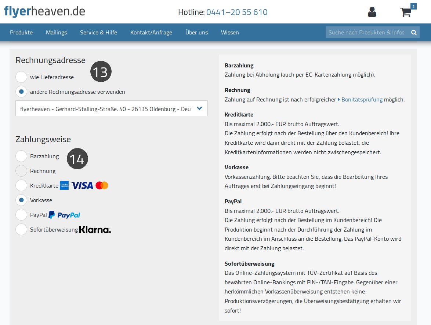
Task: Call hotline number 0441–20 55 610
Action: [x=237, y=12]
